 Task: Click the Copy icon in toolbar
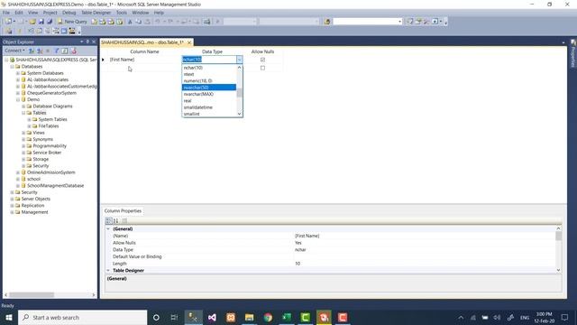click(x=138, y=22)
